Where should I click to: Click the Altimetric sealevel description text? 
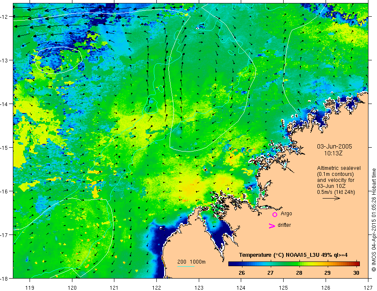click(x=339, y=180)
